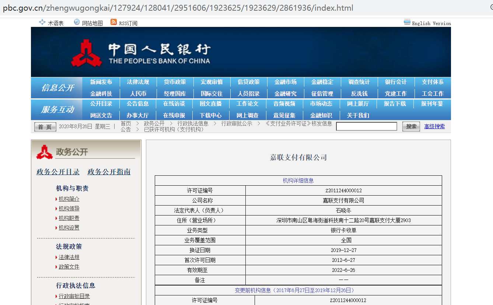This screenshot has height=305, width=493.
Task: Click the 行政执法信息 breadcrumb link
Action: (193, 123)
